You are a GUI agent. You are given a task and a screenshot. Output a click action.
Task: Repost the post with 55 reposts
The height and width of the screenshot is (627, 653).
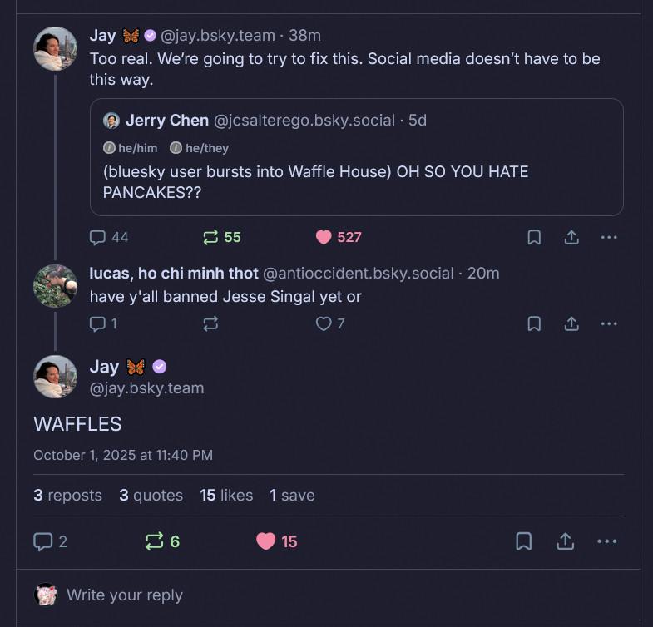(x=210, y=237)
